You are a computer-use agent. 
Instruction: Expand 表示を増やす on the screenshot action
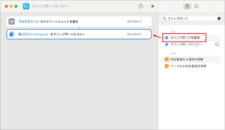(134, 21)
